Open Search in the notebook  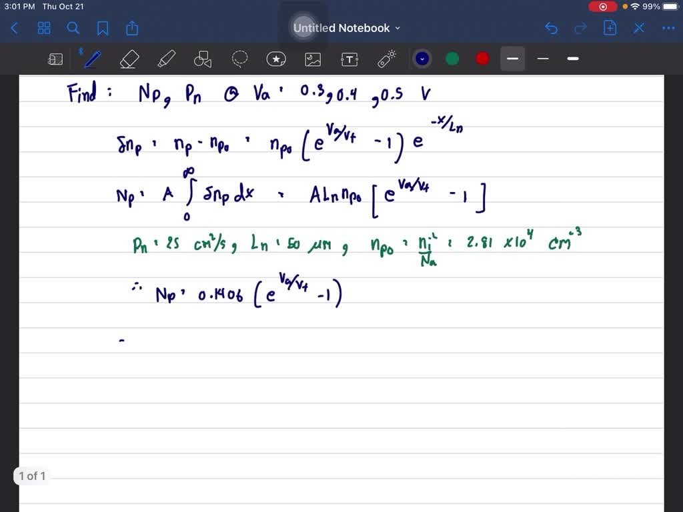[73, 28]
